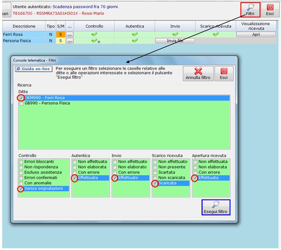The image size is (281, 250).
Task: Check Non presente under Scarico ricevuta
Action: 155,167
